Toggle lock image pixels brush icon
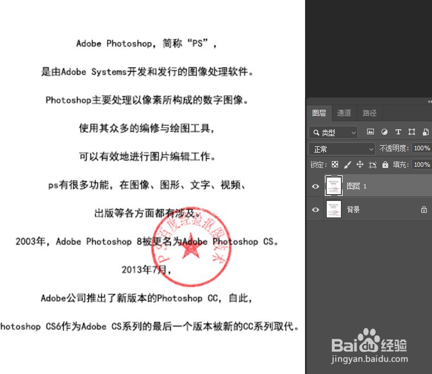Viewport: 432px width, 374px height. point(347,165)
